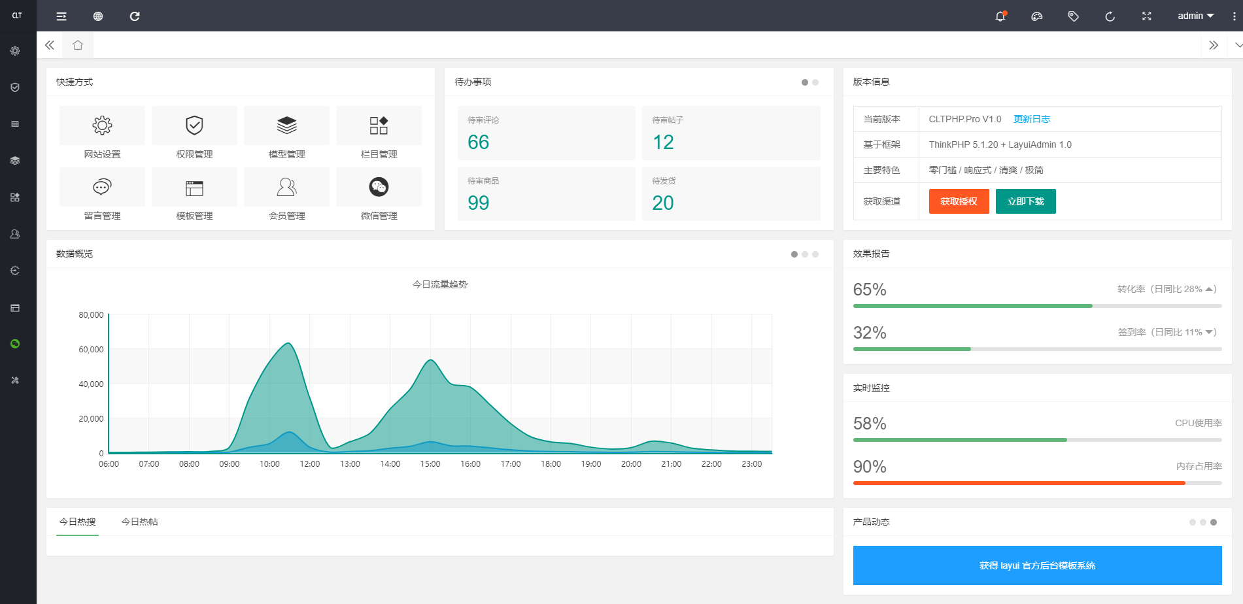Open the tools icon at sidebar bottom

(15, 380)
